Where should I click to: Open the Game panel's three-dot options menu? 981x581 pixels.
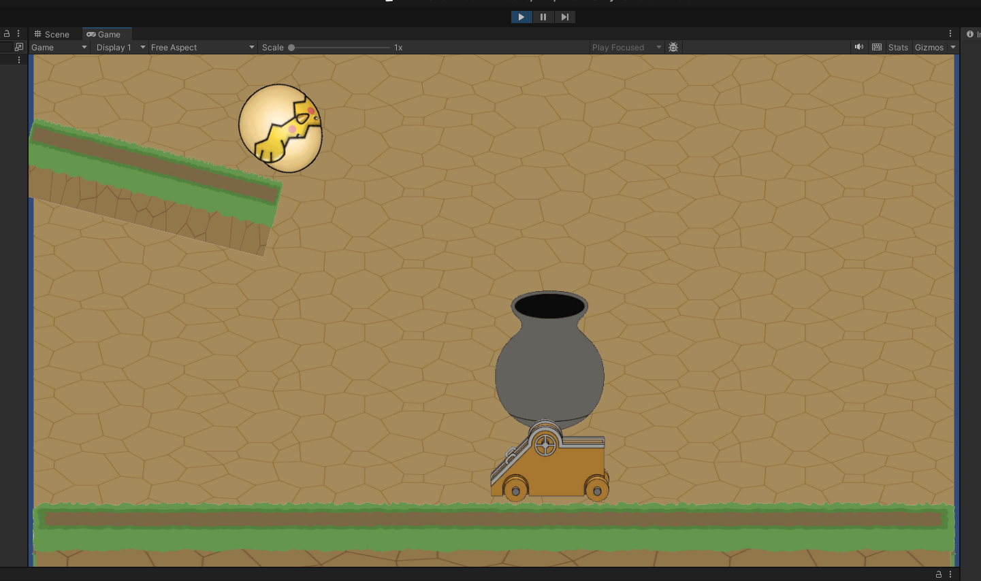[950, 33]
